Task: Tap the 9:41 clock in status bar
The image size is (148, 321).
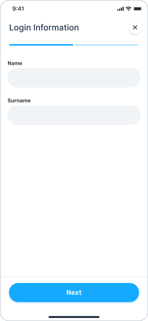Action: [18, 9]
